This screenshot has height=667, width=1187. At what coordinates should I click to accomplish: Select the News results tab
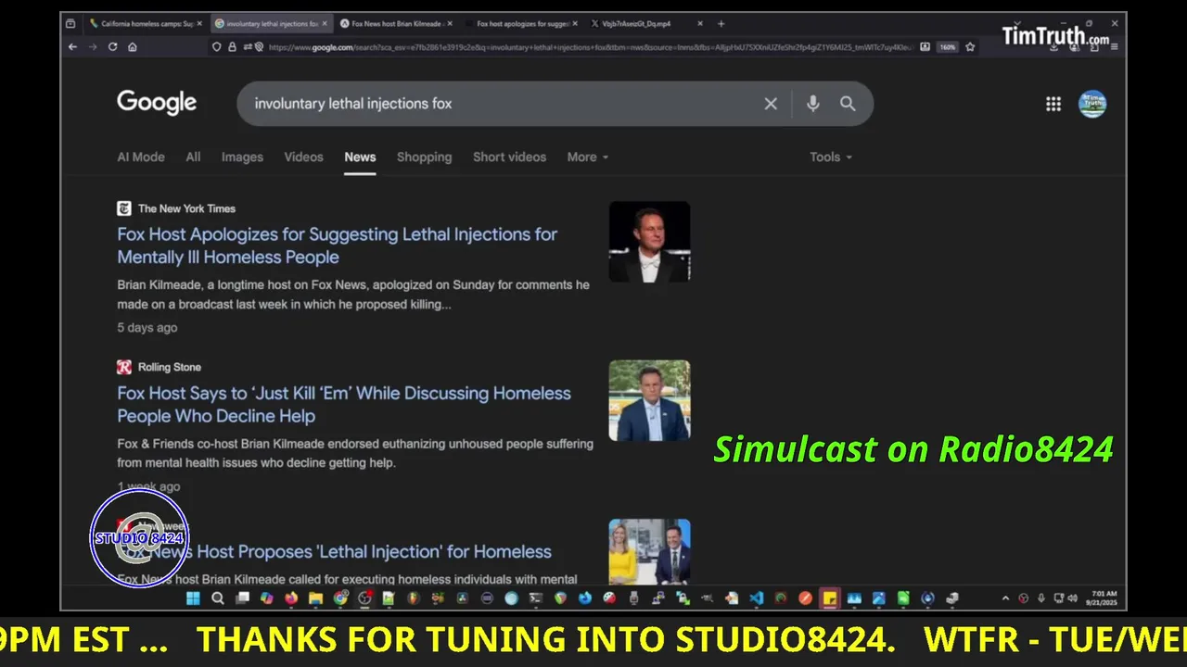tap(360, 157)
